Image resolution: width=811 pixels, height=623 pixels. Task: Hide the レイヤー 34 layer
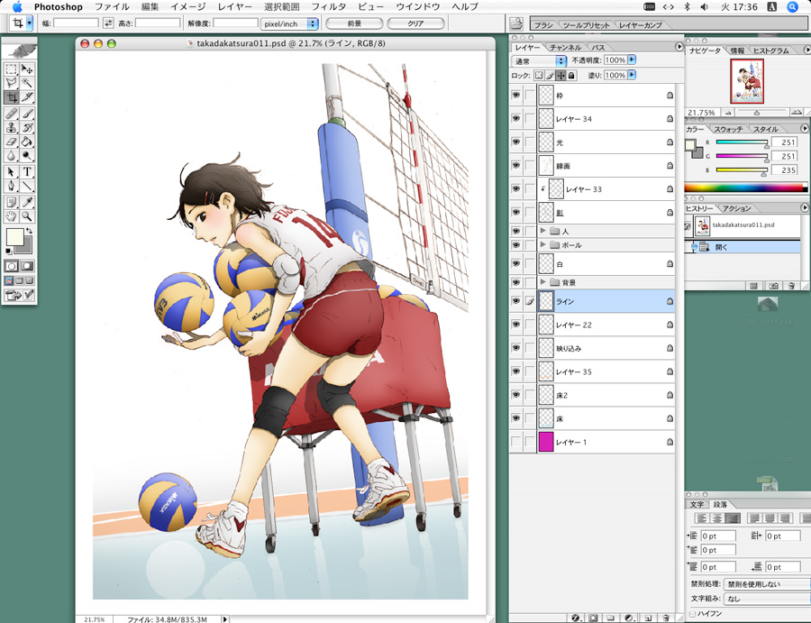515,118
